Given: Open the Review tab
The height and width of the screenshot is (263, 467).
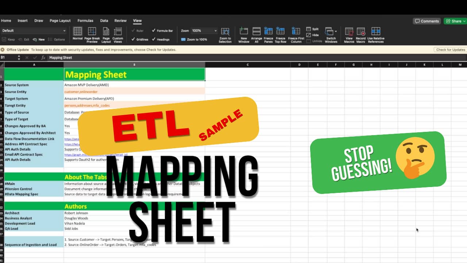Looking at the screenshot, I should coord(120,21).
